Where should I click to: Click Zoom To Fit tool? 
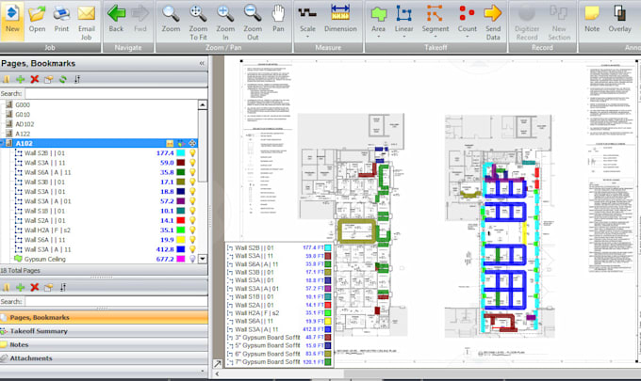coord(198,22)
